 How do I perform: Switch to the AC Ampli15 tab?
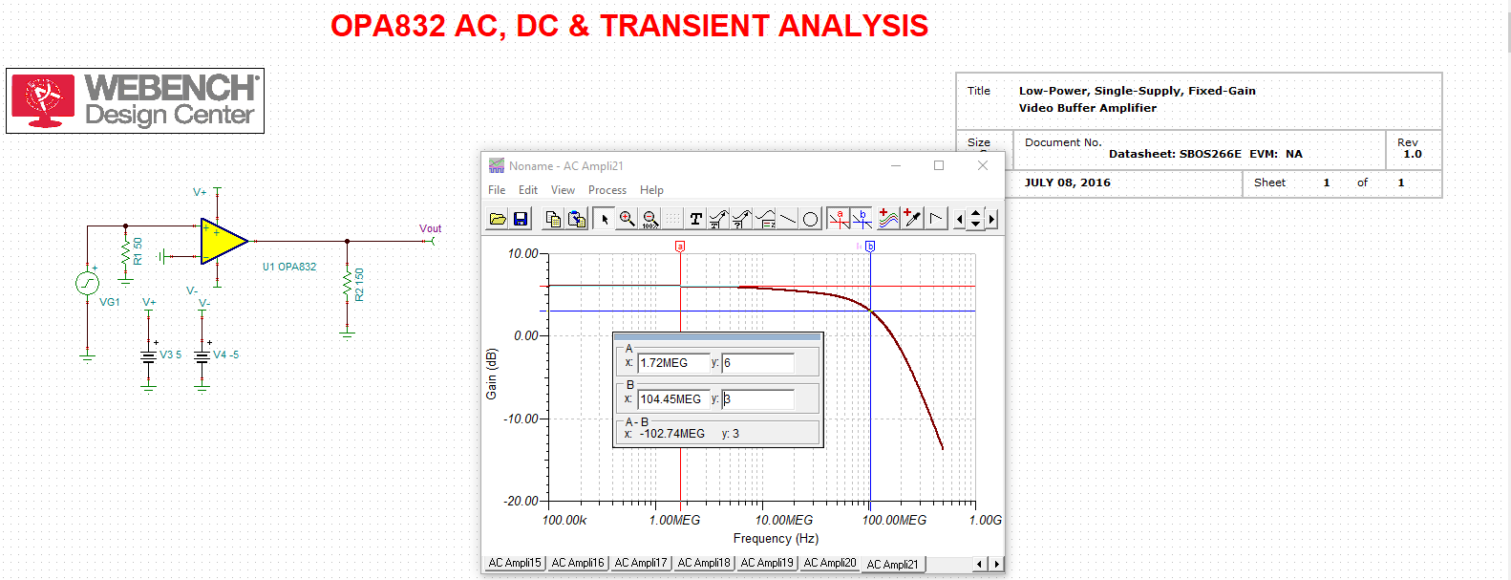[x=515, y=563]
